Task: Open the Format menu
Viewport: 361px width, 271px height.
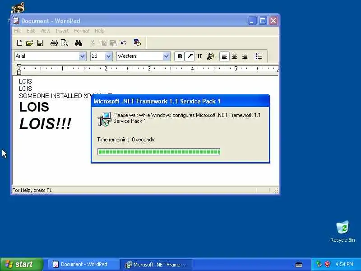Action: coord(82,31)
